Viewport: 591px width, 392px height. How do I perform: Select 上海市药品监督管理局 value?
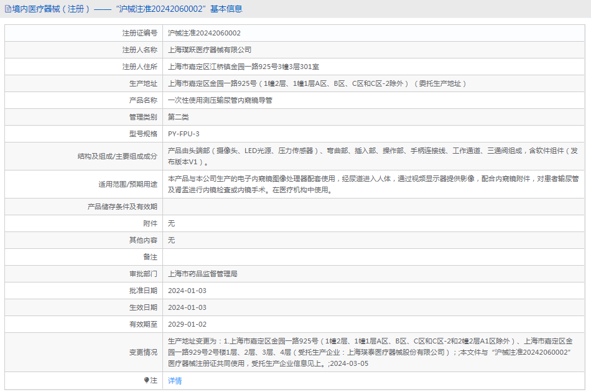pyautogui.click(x=203, y=274)
